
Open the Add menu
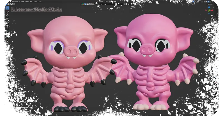(x=31, y=2)
